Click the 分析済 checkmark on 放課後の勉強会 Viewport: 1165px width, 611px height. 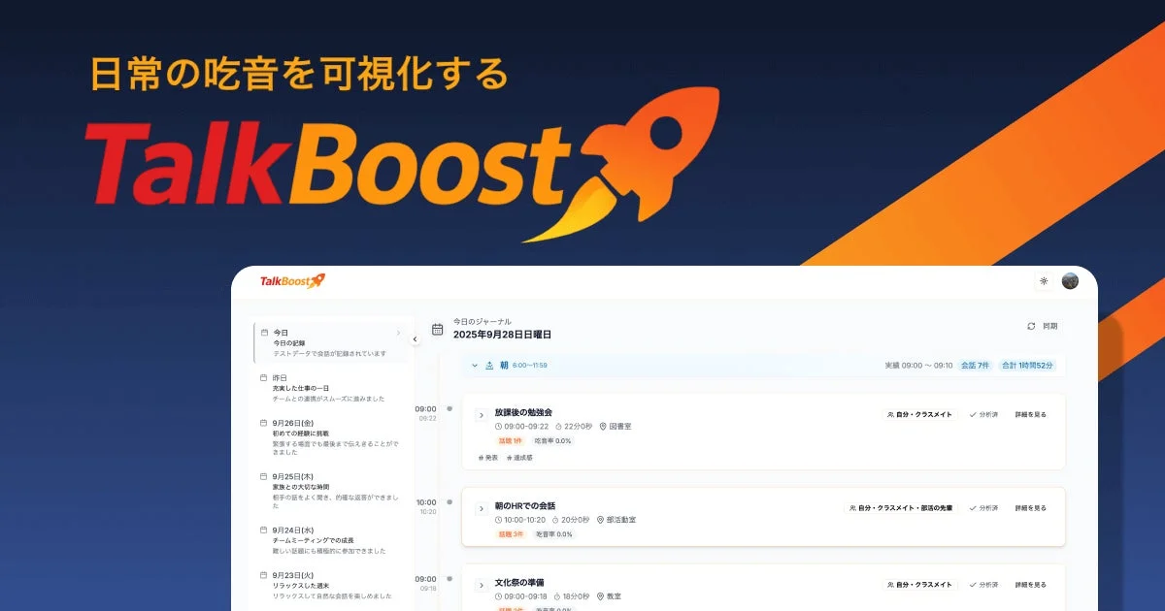coord(972,412)
